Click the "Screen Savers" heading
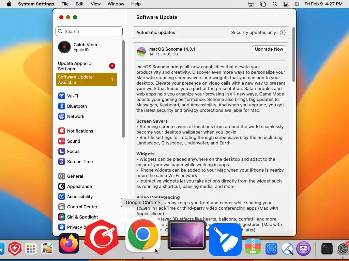The width and height of the screenshot is (349, 261). pos(152,121)
